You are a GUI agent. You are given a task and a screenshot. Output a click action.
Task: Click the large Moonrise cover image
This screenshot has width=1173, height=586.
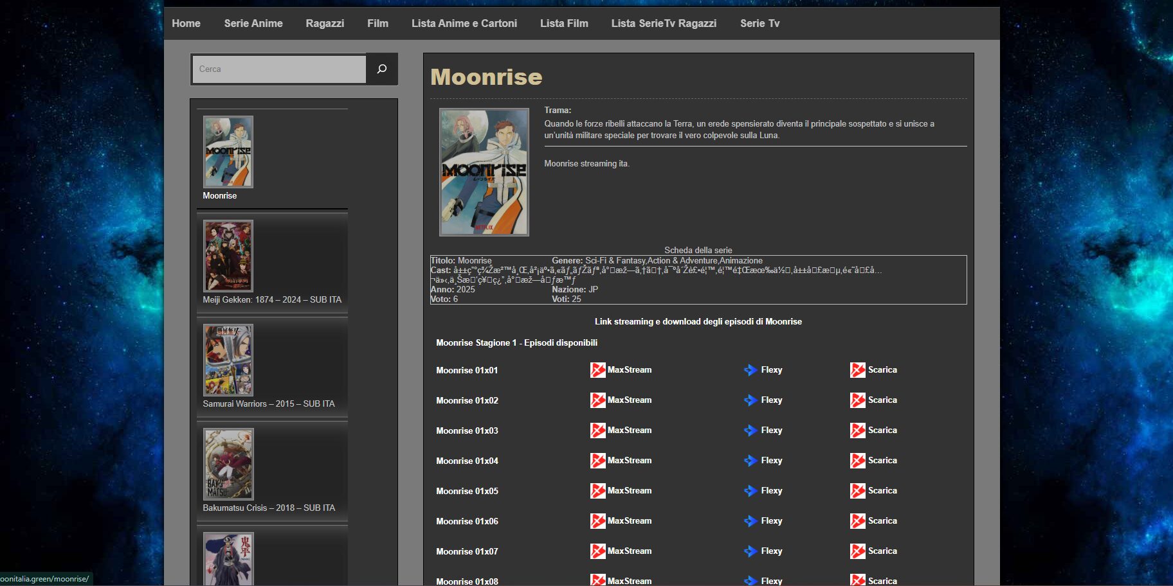(484, 172)
